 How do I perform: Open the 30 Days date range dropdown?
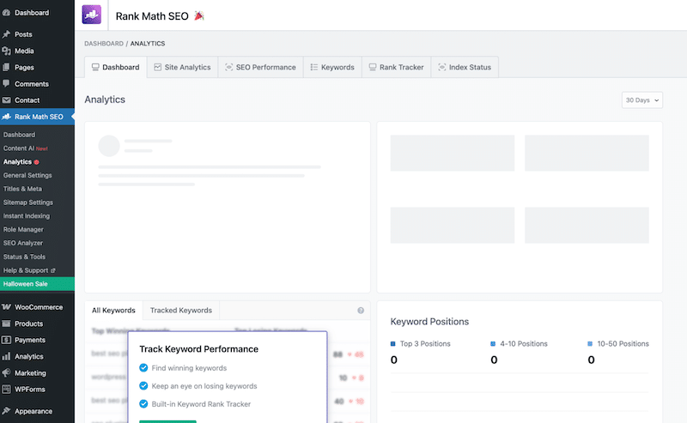click(641, 100)
